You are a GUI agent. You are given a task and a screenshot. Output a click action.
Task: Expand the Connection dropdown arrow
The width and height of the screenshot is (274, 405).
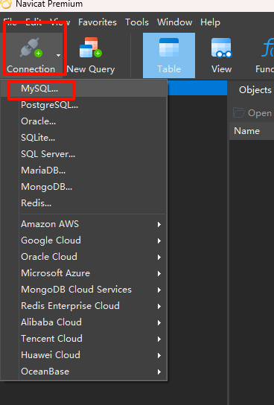click(58, 55)
